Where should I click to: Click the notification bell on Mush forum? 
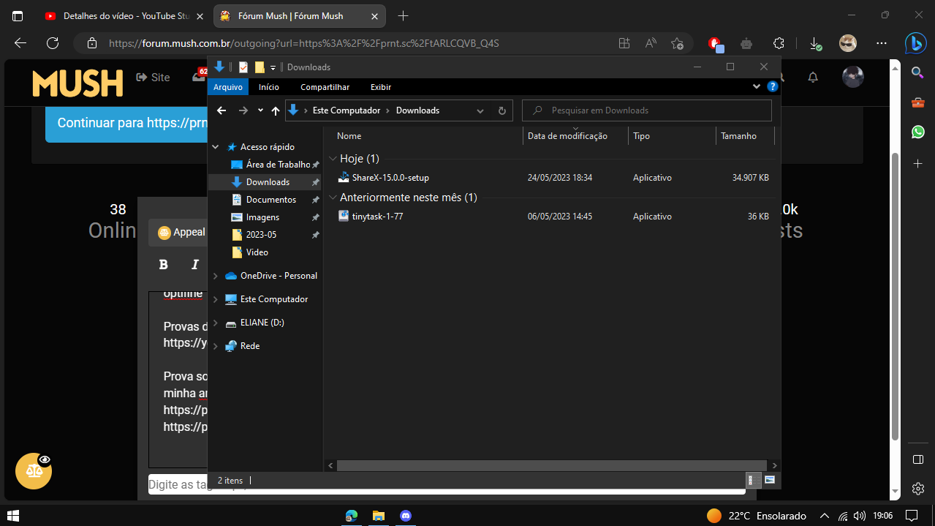(813, 78)
